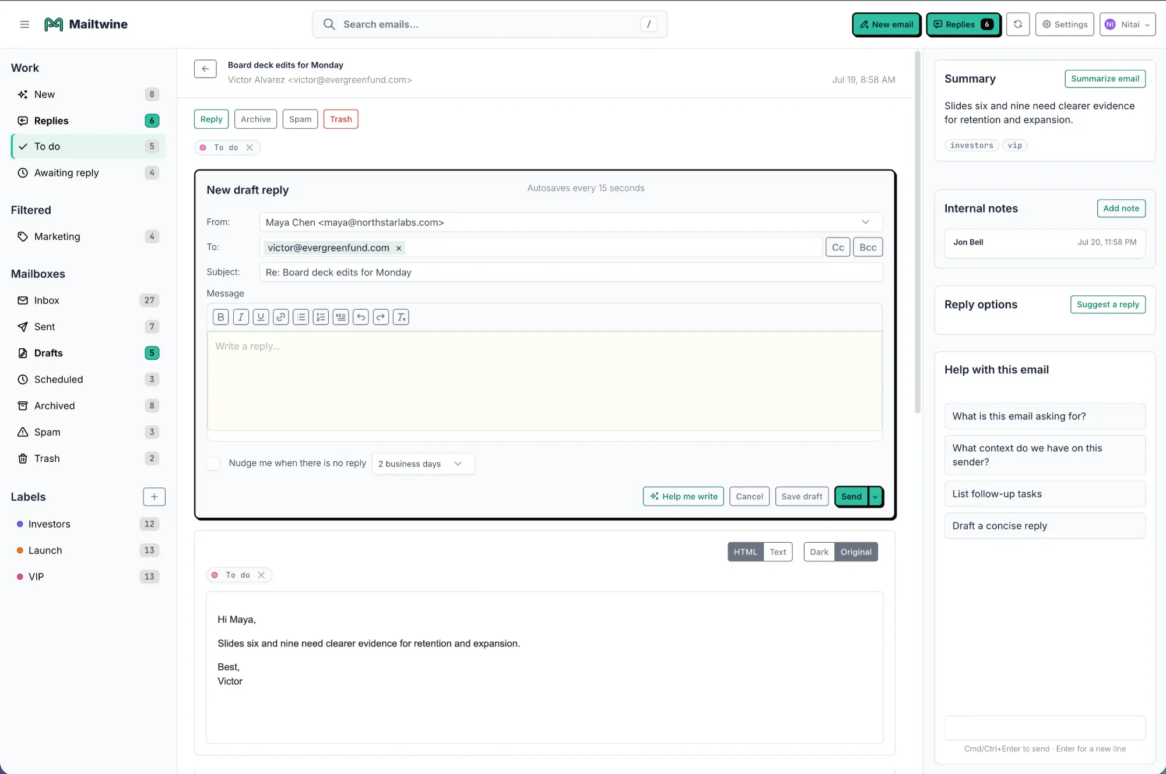
Task: Switch message view to Text
Action: [778, 552]
